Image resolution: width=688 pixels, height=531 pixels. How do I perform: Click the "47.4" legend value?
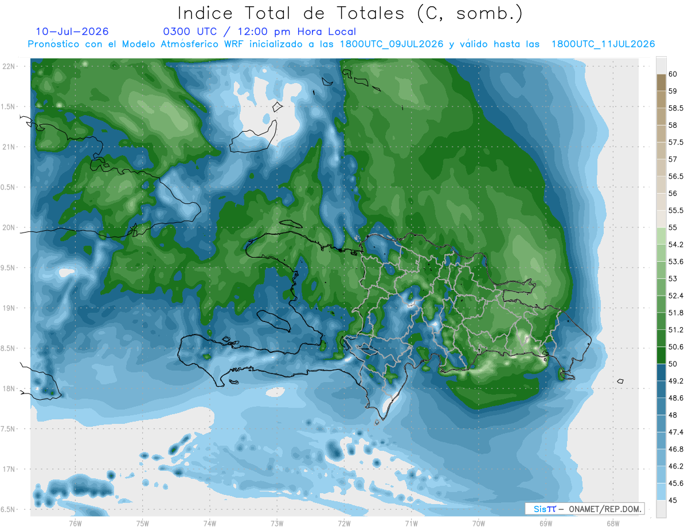point(675,432)
